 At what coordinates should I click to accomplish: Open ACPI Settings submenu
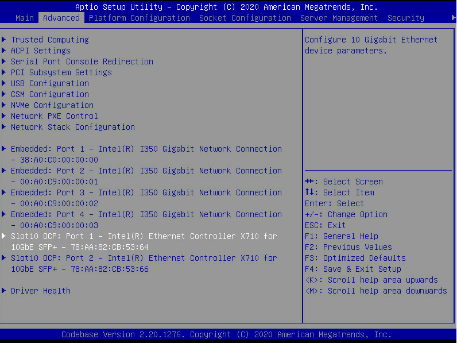tap(41, 51)
